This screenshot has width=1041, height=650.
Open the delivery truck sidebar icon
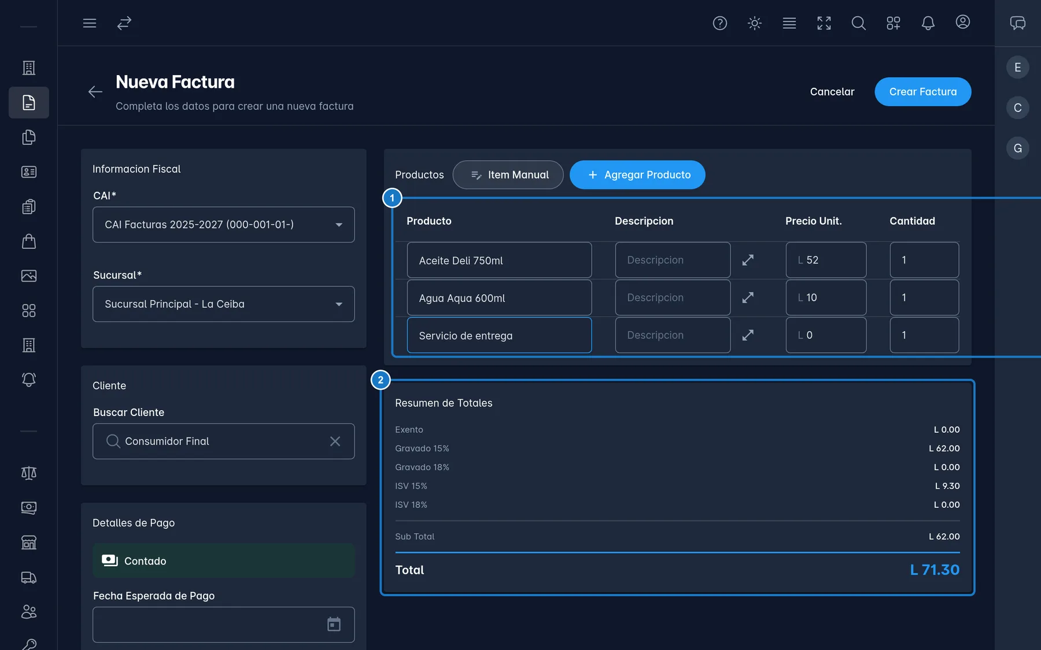(29, 578)
